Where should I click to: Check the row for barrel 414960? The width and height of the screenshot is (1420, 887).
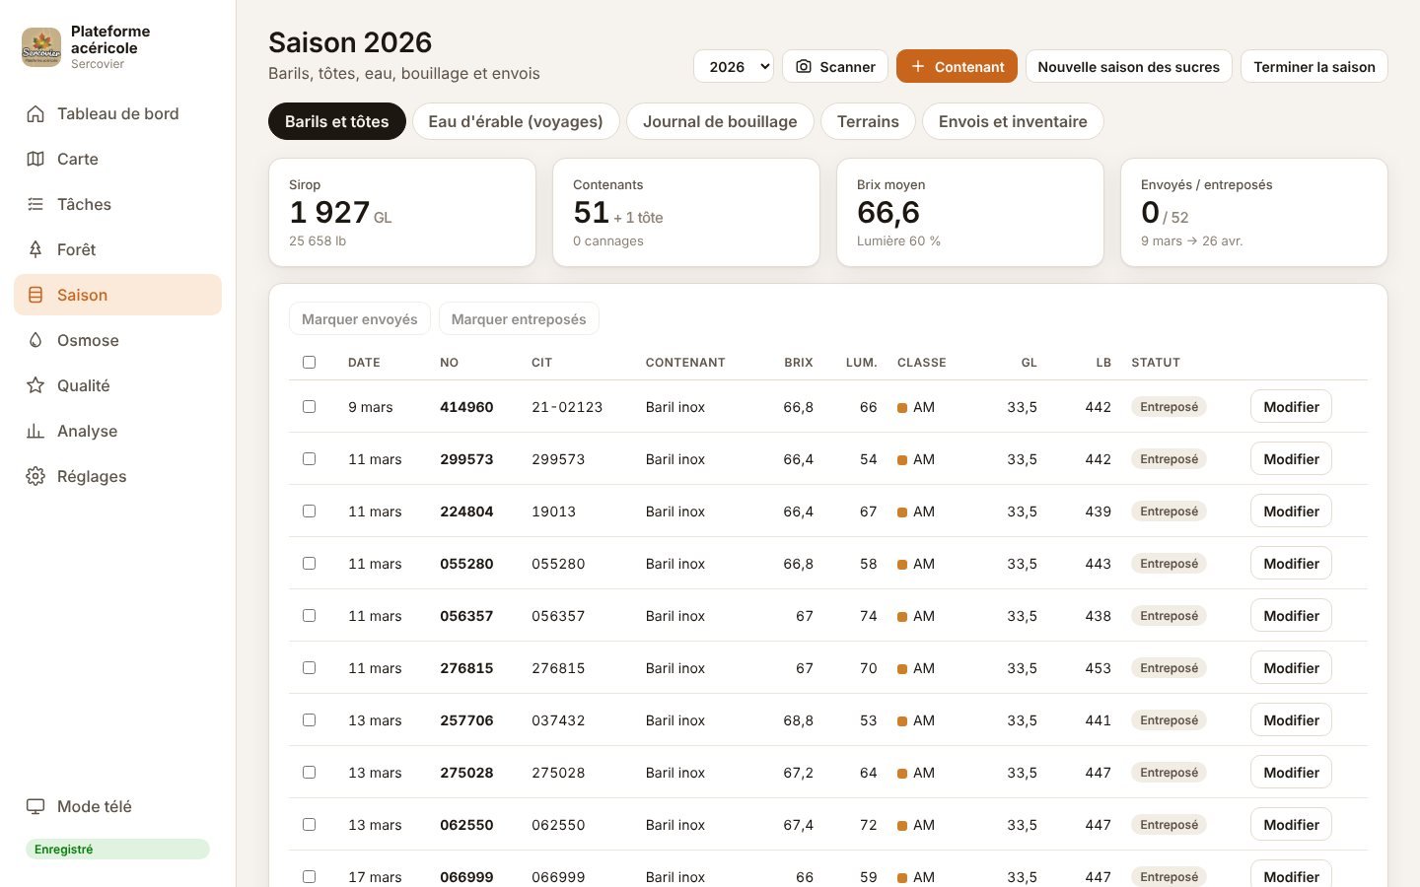(x=309, y=406)
